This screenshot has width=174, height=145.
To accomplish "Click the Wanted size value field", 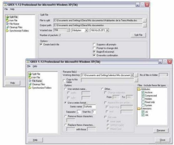I will (60, 30).
